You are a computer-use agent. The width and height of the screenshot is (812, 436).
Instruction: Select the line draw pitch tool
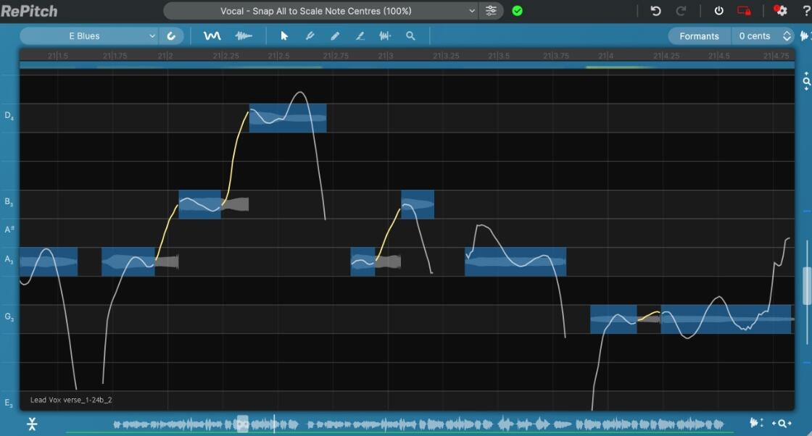tap(360, 35)
